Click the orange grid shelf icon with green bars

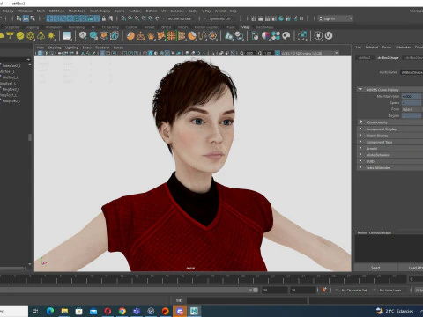pos(172,36)
